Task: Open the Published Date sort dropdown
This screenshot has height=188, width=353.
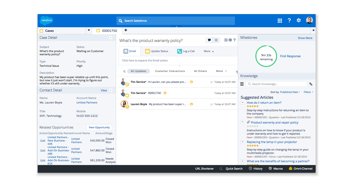Action: tap(290, 92)
